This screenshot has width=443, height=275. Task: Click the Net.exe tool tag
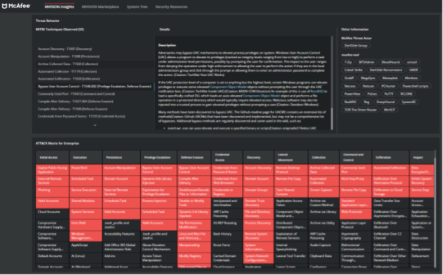(x=350, y=86)
